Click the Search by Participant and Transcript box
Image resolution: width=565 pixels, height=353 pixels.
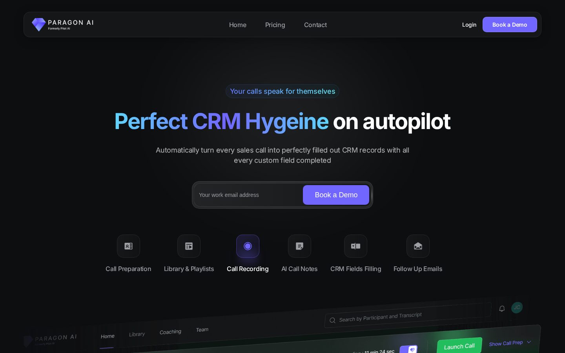[408, 315]
